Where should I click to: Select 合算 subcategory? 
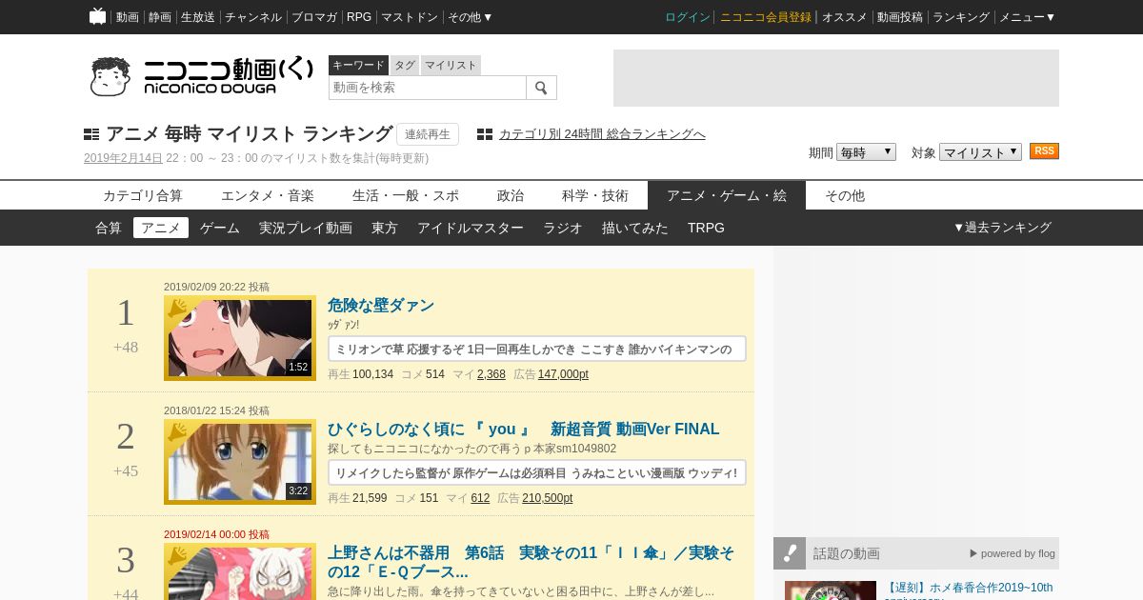tap(109, 228)
